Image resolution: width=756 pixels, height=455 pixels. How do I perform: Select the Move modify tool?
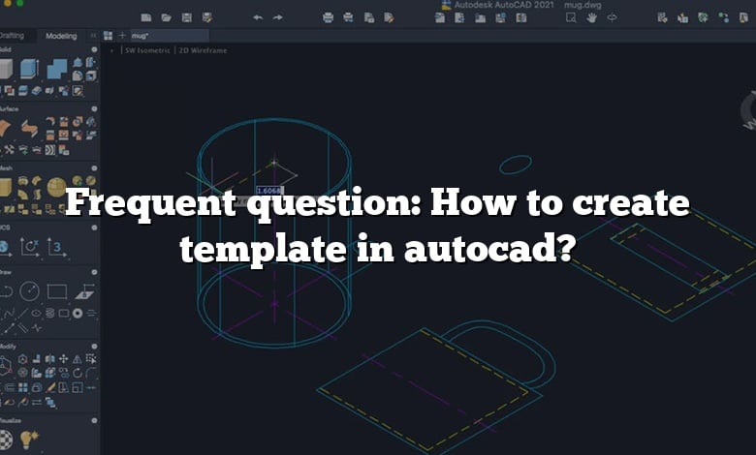64,359
